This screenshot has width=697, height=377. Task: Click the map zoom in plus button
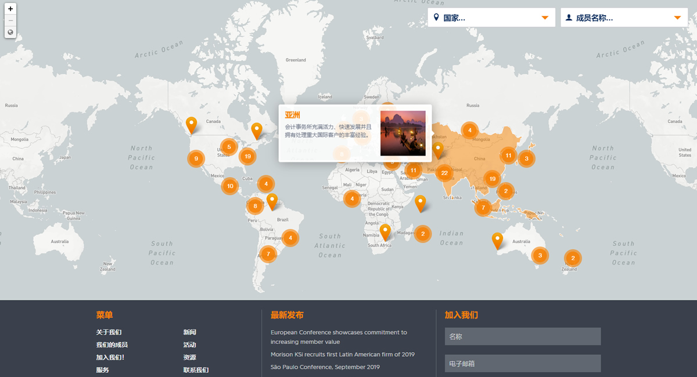coord(10,9)
